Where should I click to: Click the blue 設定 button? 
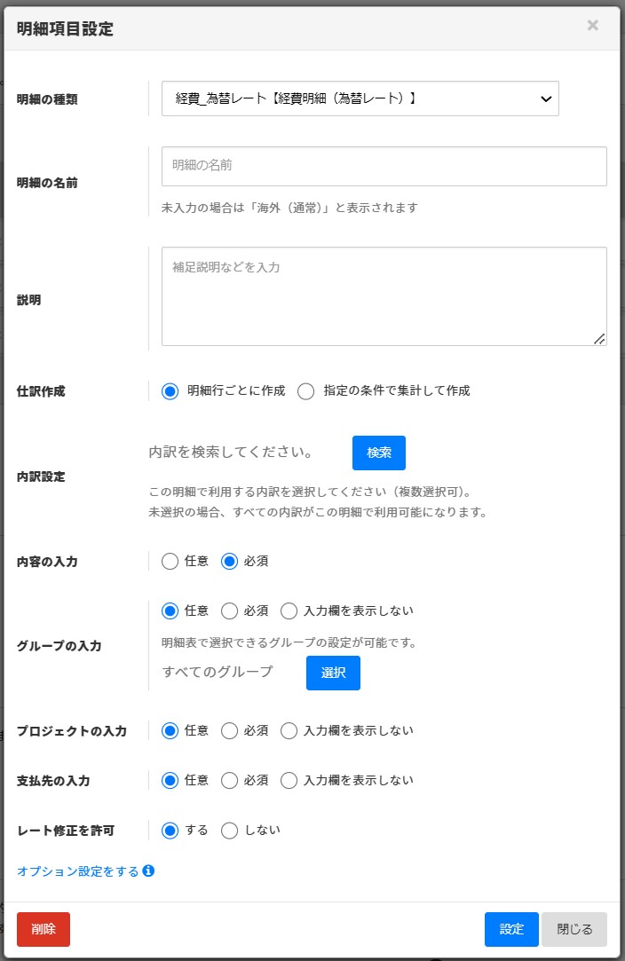coord(511,929)
